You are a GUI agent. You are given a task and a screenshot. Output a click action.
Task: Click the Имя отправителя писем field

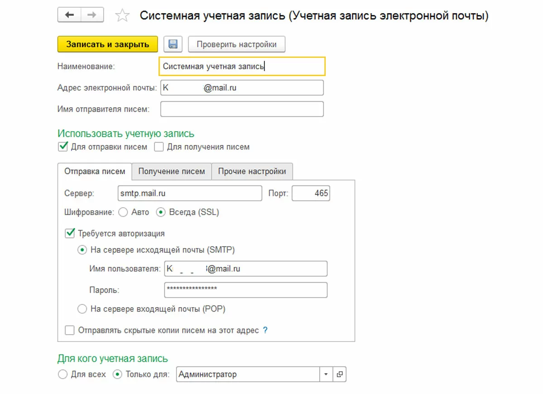[x=242, y=109]
